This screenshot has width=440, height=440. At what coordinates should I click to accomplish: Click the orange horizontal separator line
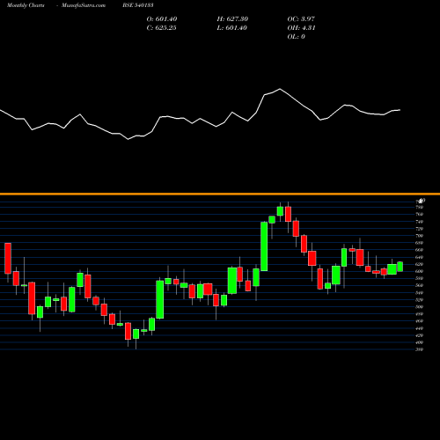(x=220, y=194)
